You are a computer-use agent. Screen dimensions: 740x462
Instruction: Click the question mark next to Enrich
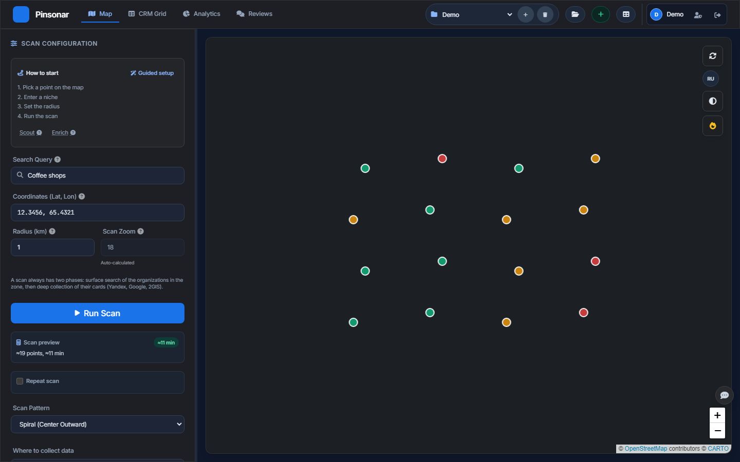(73, 133)
